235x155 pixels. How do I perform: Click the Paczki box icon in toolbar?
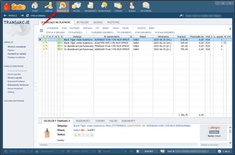tap(77, 6)
